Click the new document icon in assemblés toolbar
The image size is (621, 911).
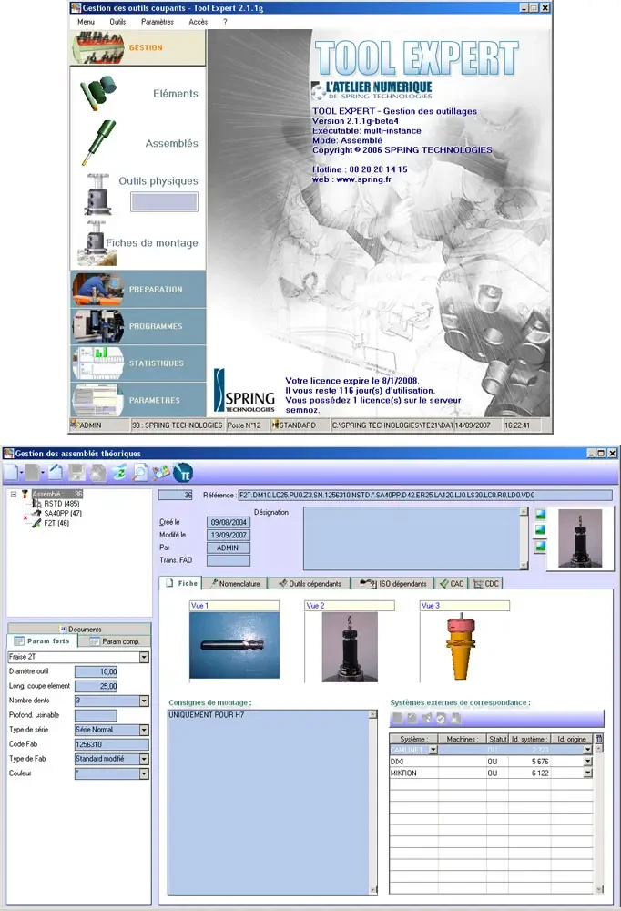point(10,472)
